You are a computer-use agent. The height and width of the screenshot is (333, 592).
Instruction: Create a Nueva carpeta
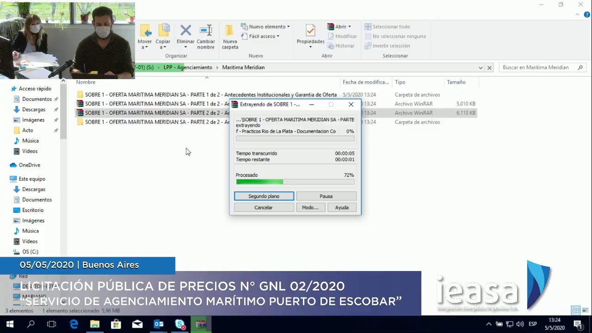[x=230, y=37]
